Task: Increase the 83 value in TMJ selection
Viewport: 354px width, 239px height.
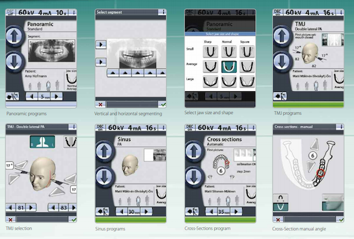Action: (73, 207)
